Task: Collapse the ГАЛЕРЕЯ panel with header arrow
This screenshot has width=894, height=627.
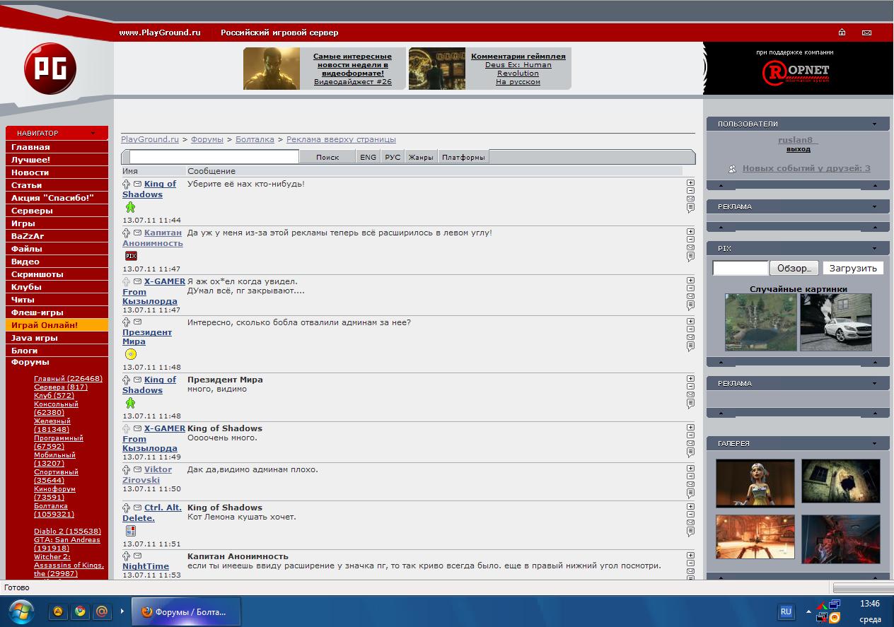Action: click(874, 443)
